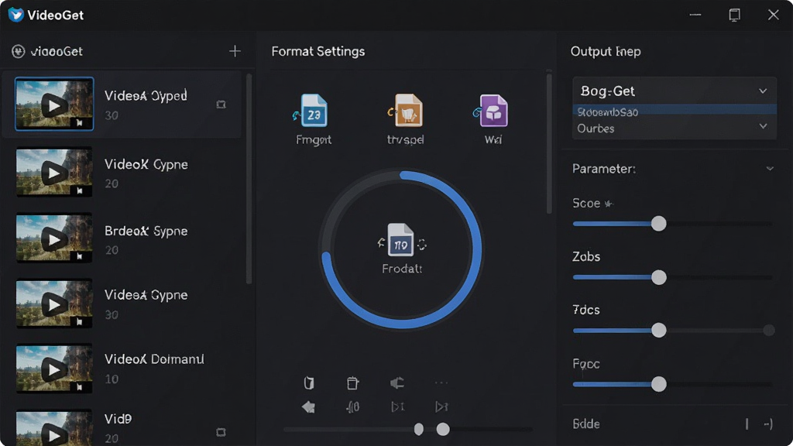Play the VideoA Gypne thumbnail

point(54,304)
